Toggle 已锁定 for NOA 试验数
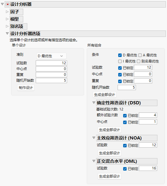This screenshot has width=167, height=186. (125, 146)
